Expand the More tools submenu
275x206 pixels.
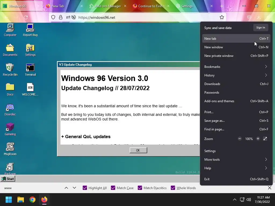pos(236,159)
